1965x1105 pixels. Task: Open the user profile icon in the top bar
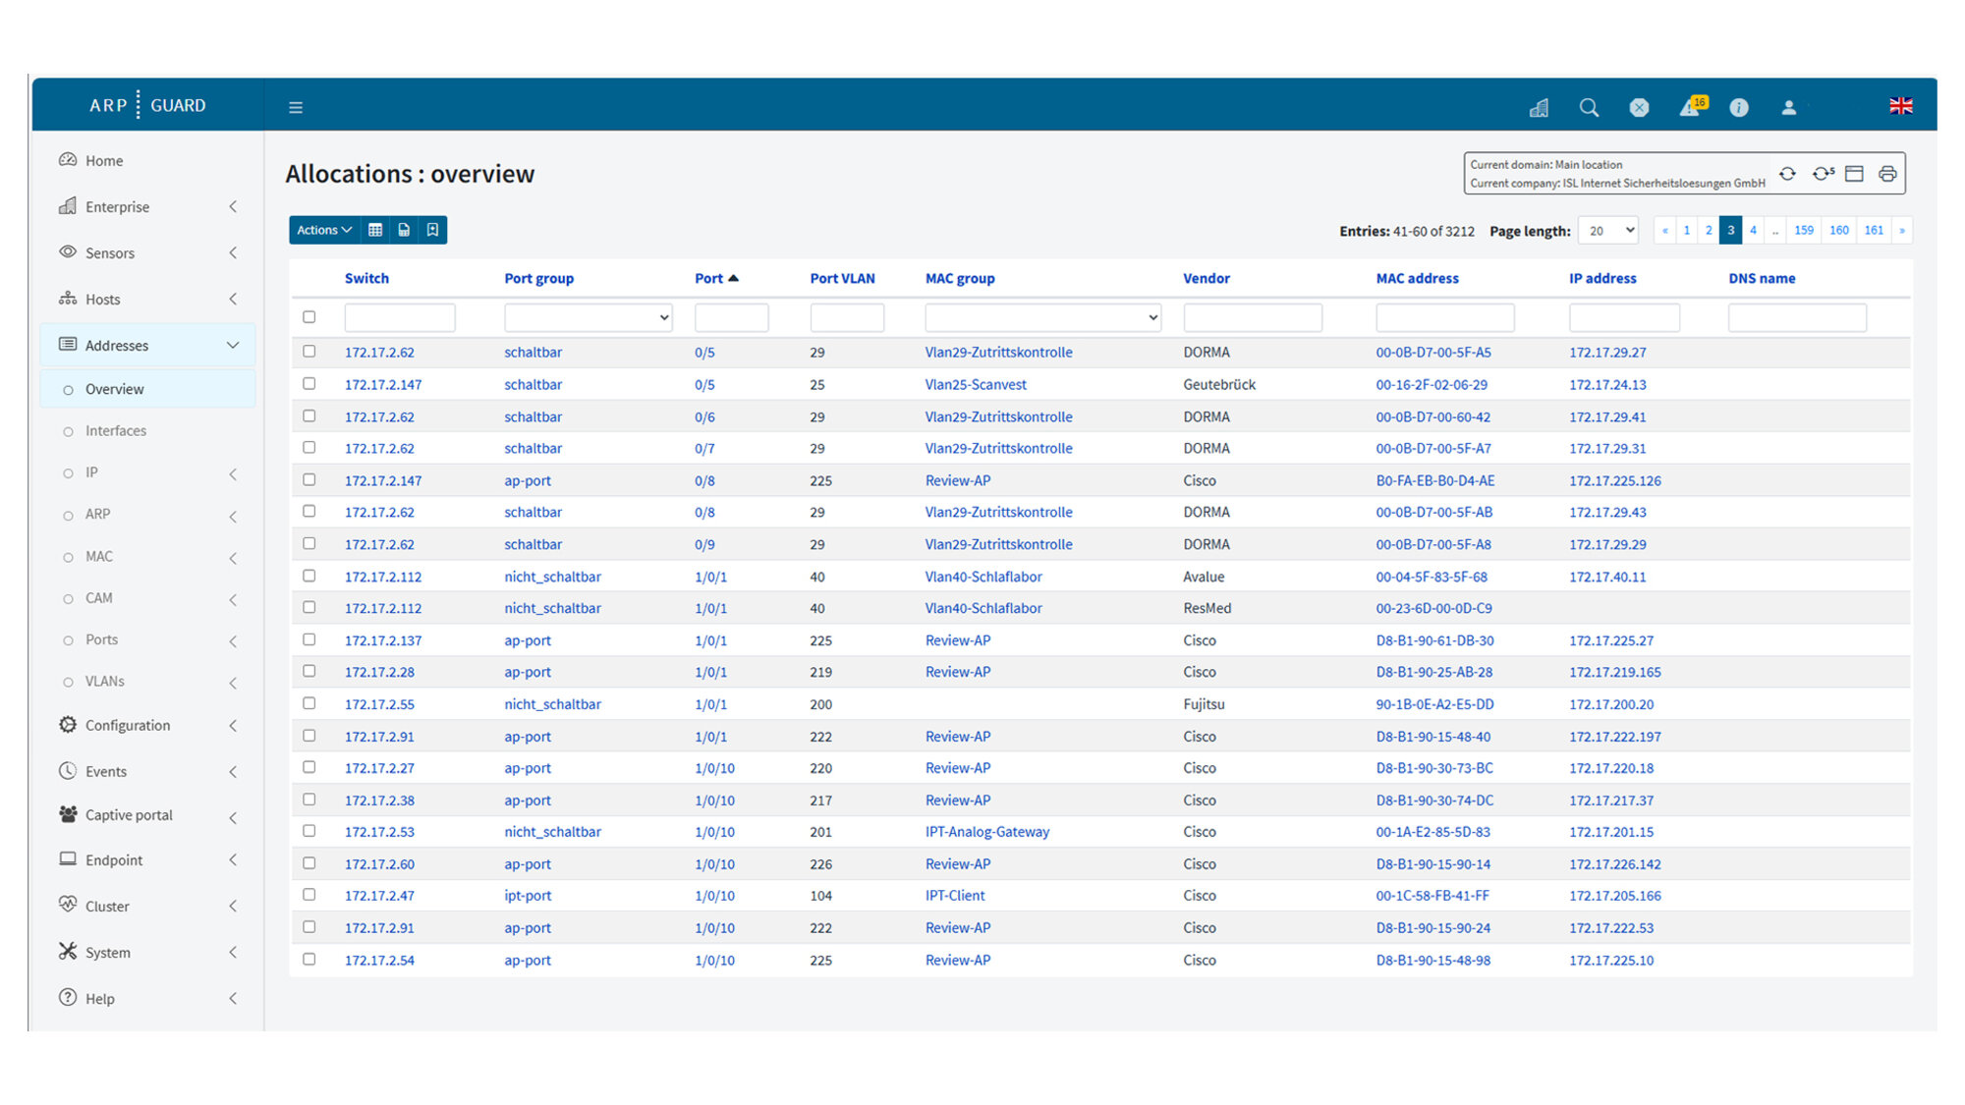coord(1788,107)
